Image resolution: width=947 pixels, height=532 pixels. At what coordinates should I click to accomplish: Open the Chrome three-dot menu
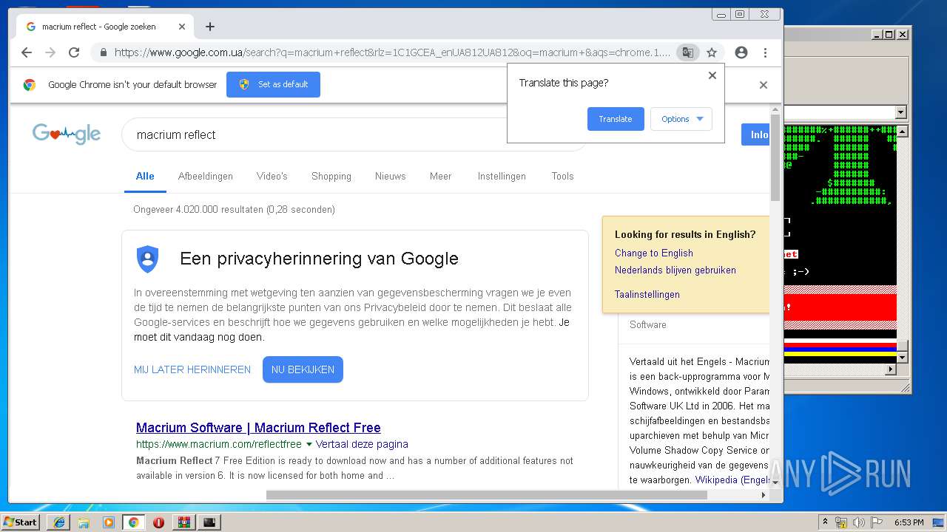[765, 52]
